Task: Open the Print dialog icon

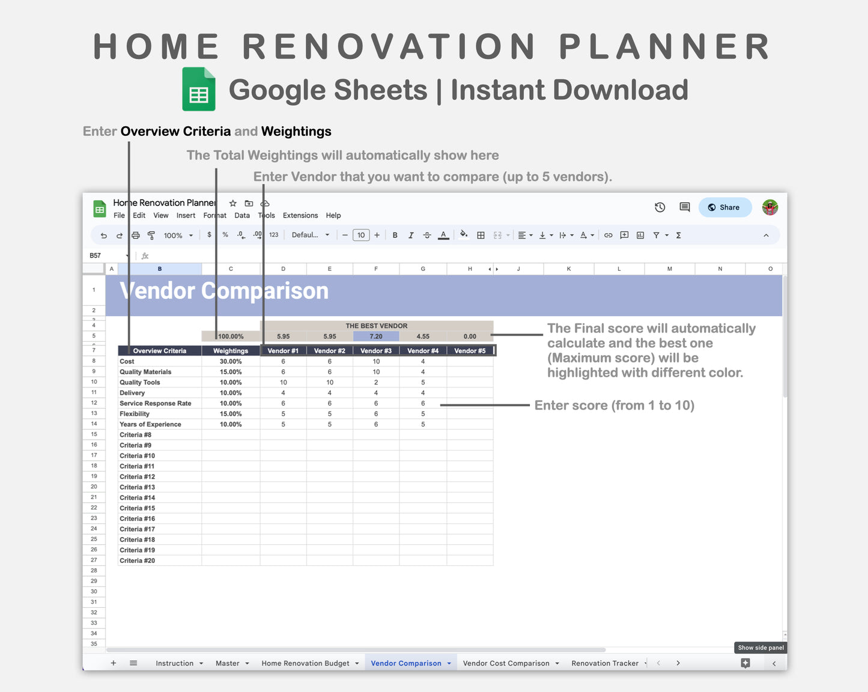Action: click(135, 235)
